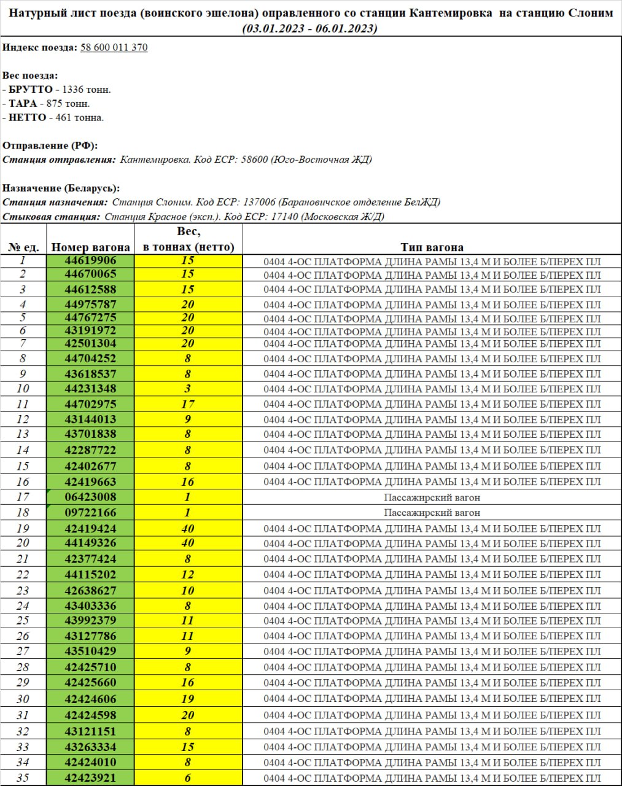Image resolution: width=622 pixels, height=786 pixels.
Task: Select the "Стыковая станция" Красное line
Action: [x=193, y=216]
